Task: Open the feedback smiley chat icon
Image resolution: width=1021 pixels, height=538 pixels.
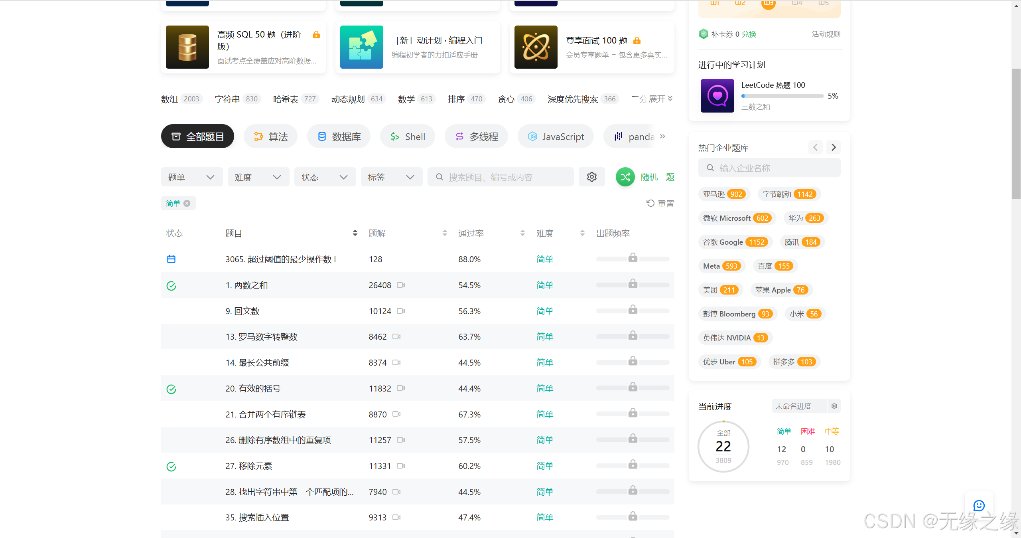Action: click(979, 505)
